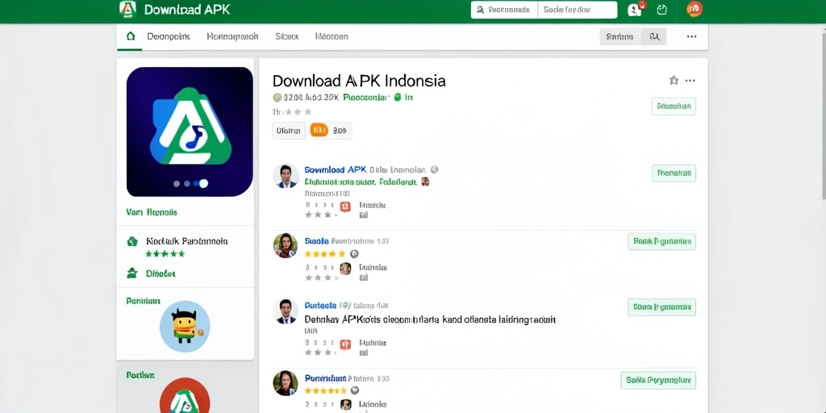
Task: Switch to the Monongepaoh tab
Action: 232,36
